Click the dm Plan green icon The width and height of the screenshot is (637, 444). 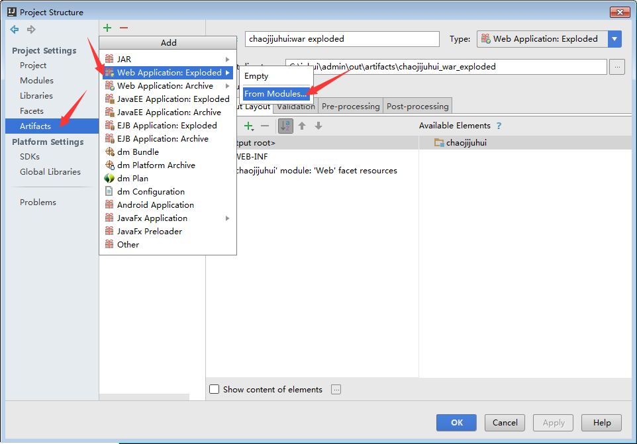point(109,178)
